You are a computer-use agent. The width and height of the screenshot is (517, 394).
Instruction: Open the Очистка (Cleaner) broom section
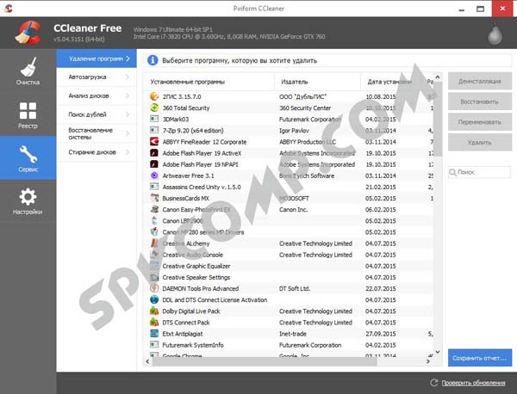[x=28, y=71]
